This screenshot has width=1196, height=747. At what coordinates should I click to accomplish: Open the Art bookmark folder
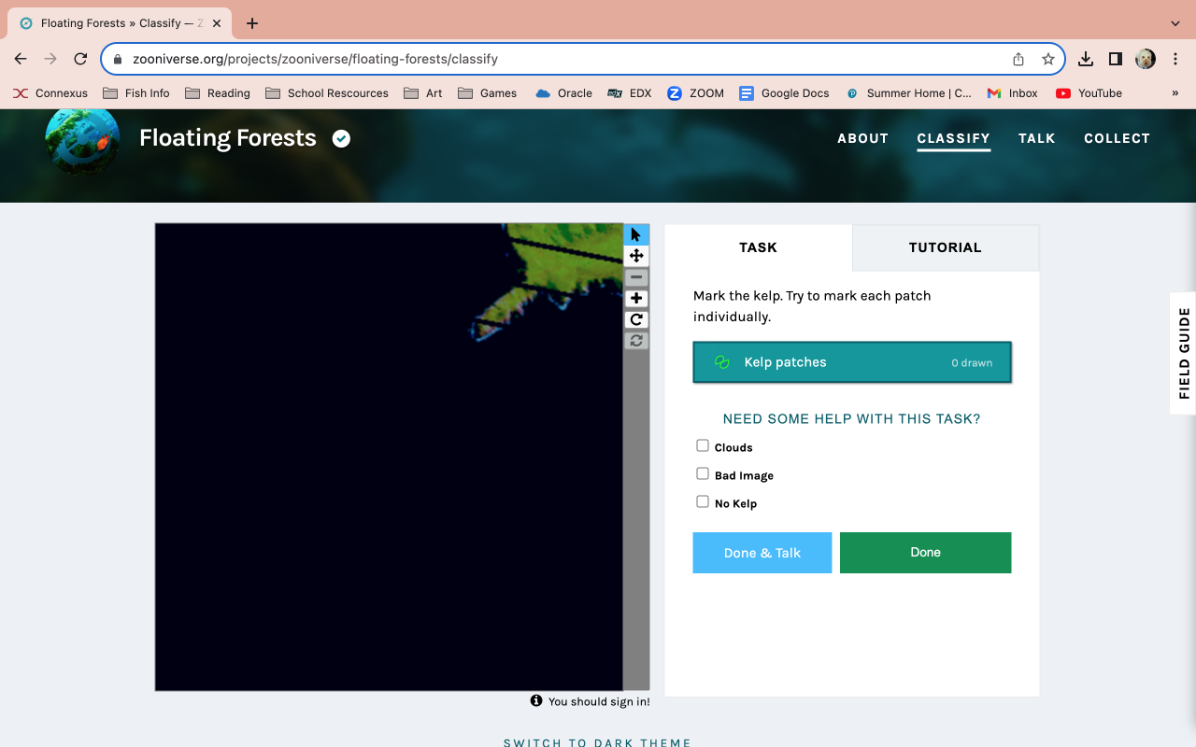(x=423, y=93)
